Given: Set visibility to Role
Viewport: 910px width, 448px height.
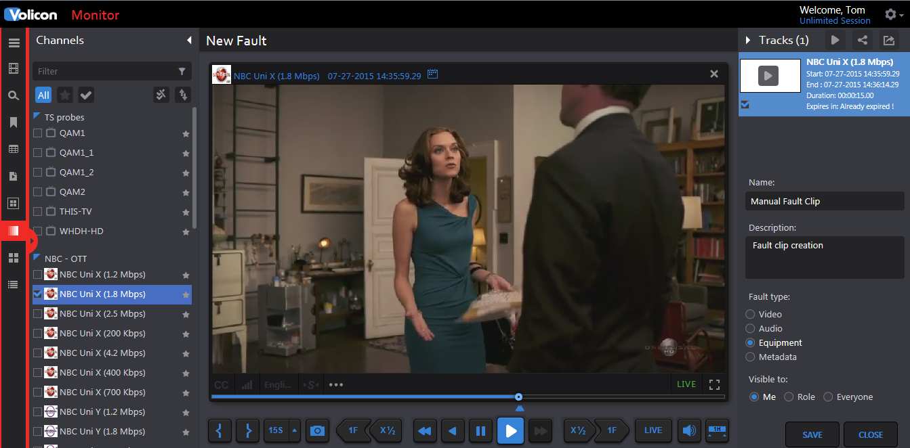Looking at the screenshot, I should coord(789,397).
